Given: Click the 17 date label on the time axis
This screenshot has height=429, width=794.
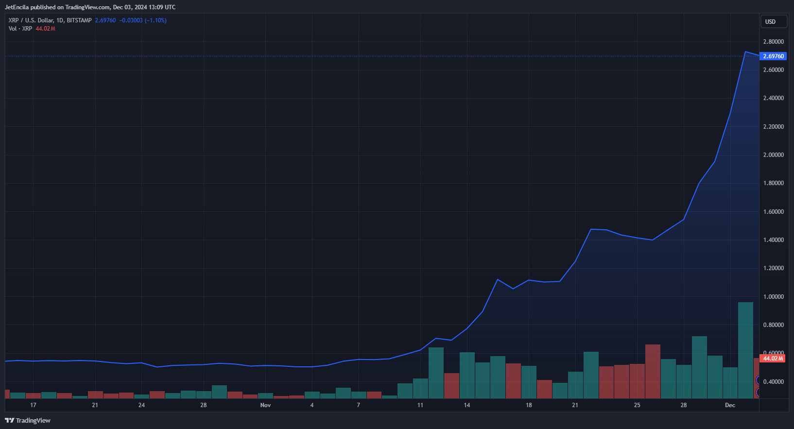Looking at the screenshot, I should [x=33, y=405].
